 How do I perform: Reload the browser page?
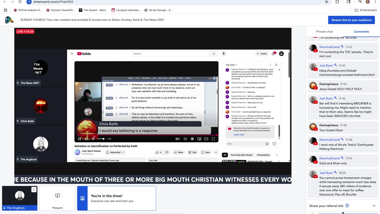(20, 2)
